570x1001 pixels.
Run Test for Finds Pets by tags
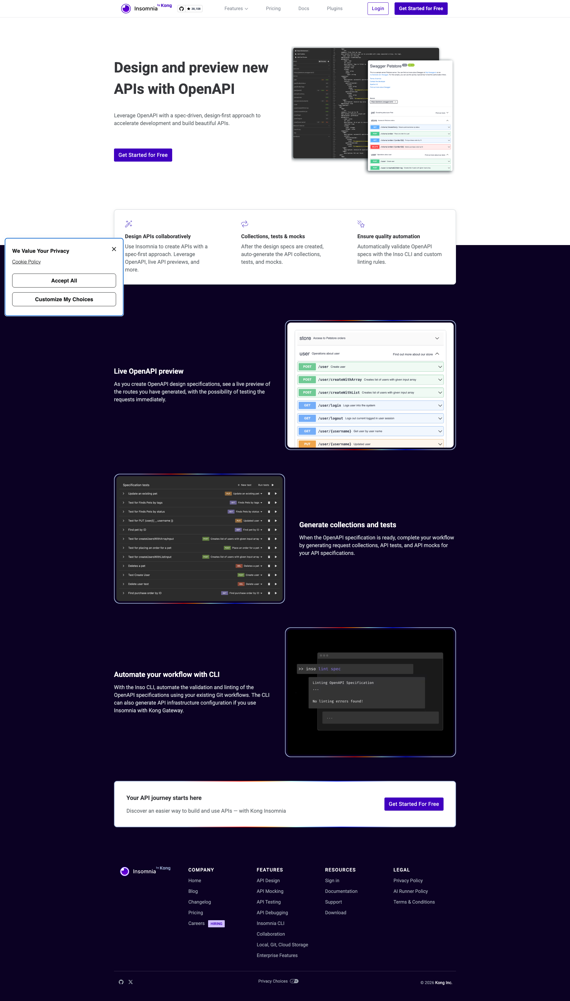tap(275, 503)
